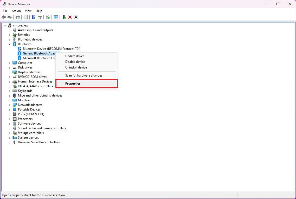296x199 pixels.
Task: Expand the Network adapters category
Action: 10,105
